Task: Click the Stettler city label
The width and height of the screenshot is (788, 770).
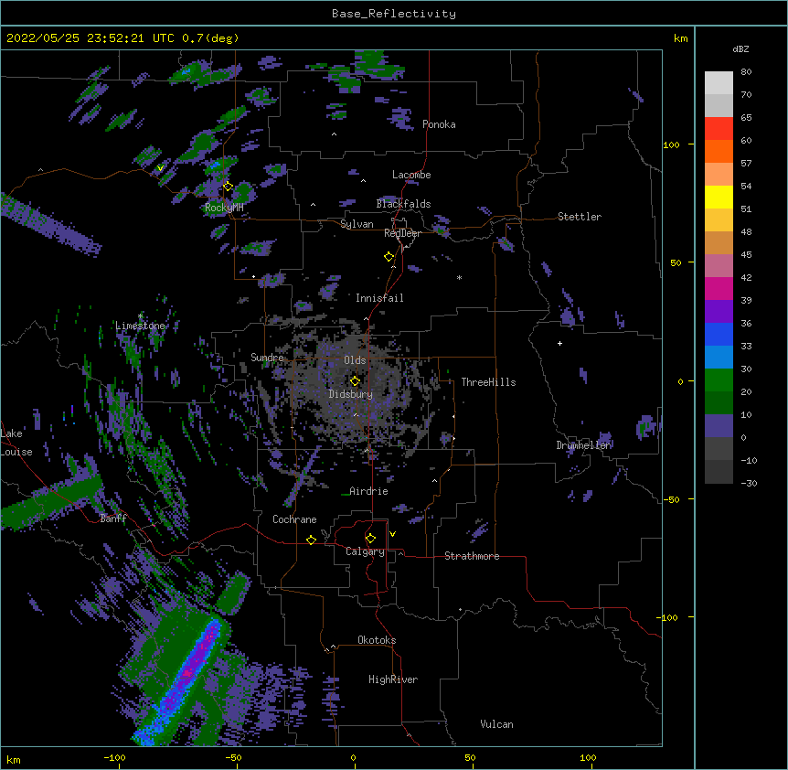Action: [x=580, y=217]
